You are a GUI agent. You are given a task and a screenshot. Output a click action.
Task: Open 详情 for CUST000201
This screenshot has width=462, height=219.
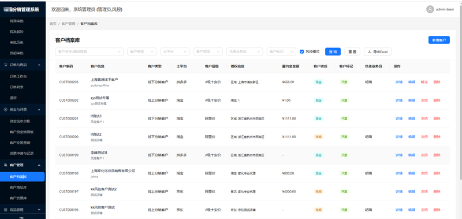[399, 118]
